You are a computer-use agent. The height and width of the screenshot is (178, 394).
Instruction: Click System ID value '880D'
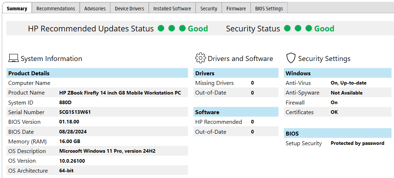(65, 102)
